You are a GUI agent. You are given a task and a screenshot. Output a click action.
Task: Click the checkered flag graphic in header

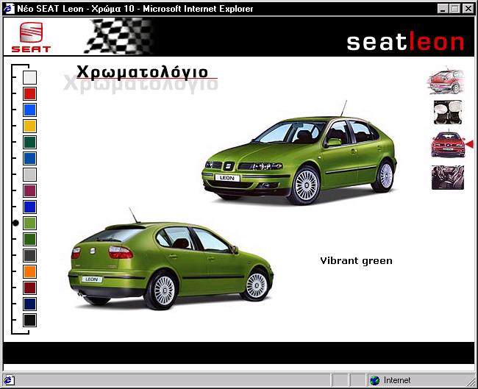[x=118, y=37]
